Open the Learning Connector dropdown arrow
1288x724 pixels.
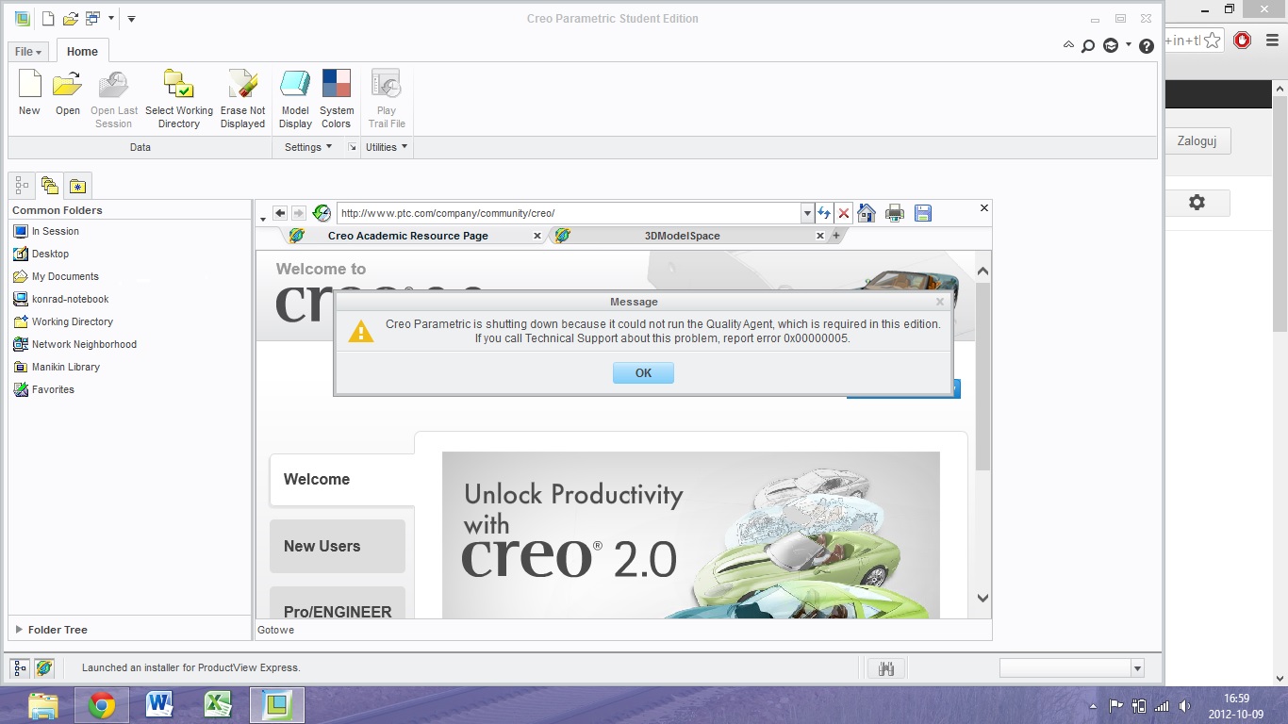click(1129, 45)
